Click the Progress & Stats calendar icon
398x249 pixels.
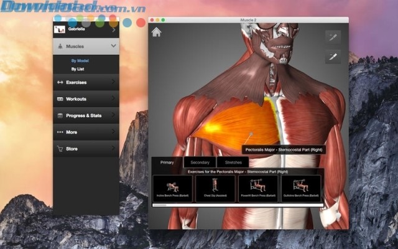pos(60,116)
